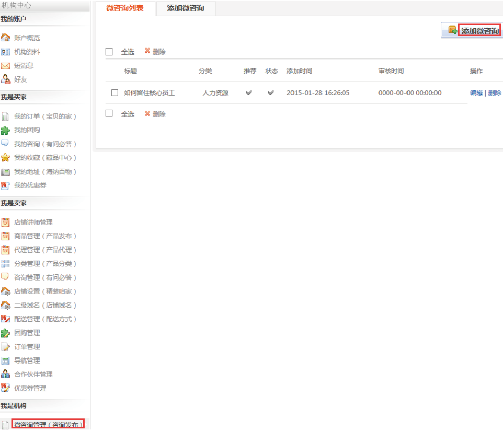Screen dimensions: 503x432
Task: Select the 如何留住核心员工 row checkbox
Action: click(x=115, y=93)
